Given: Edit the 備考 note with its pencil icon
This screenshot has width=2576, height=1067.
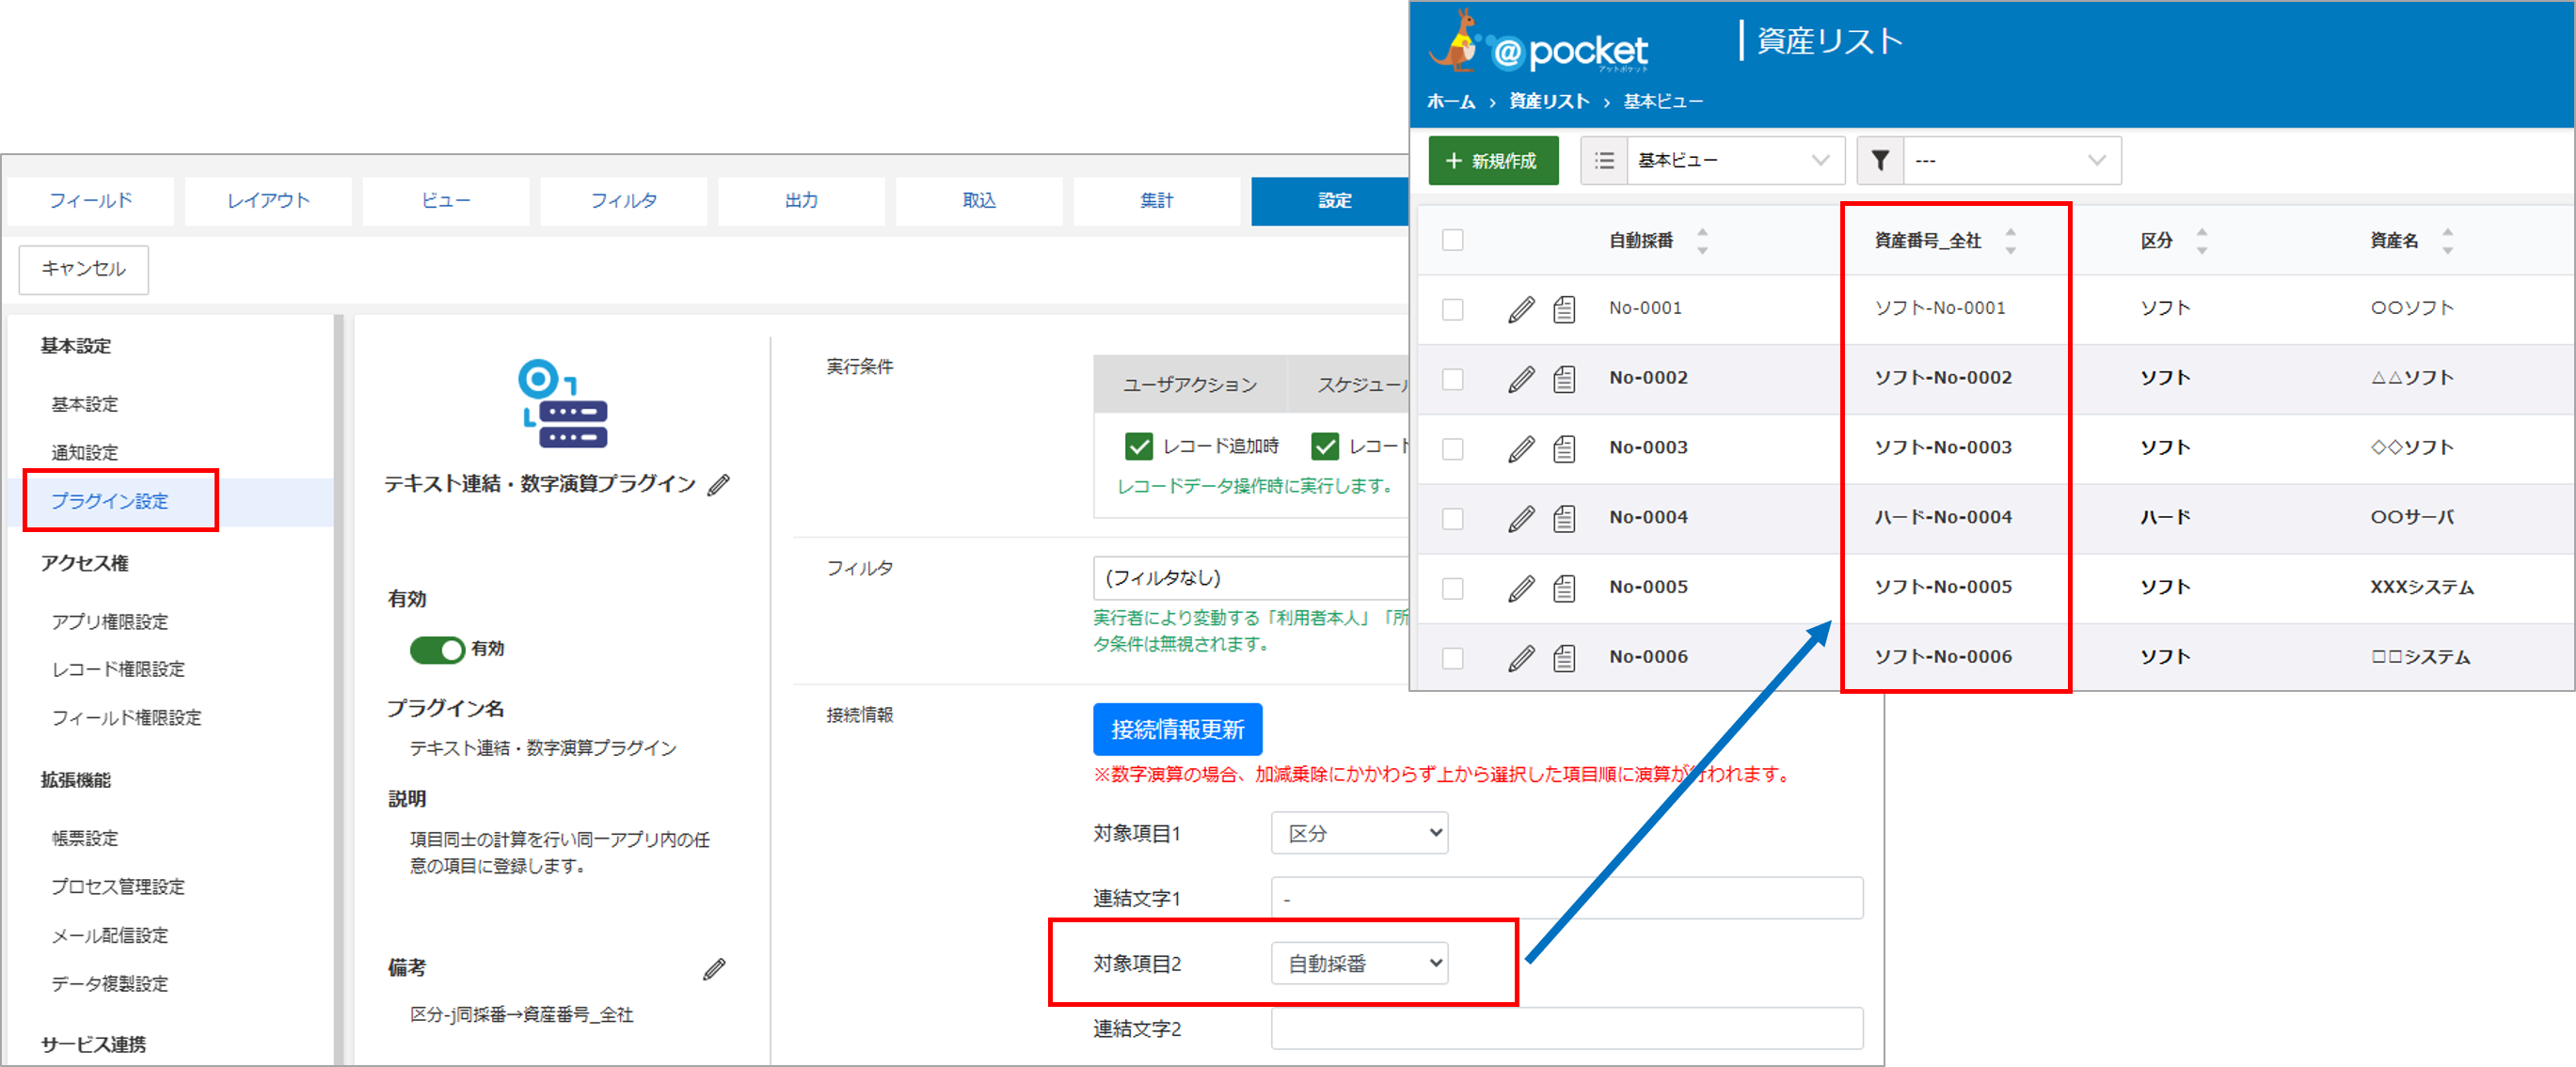Looking at the screenshot, I should point(714,968).
